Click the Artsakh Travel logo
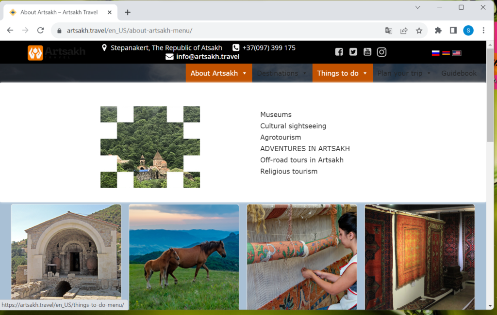Screen dimensions: 497x315 pos(56,52)
